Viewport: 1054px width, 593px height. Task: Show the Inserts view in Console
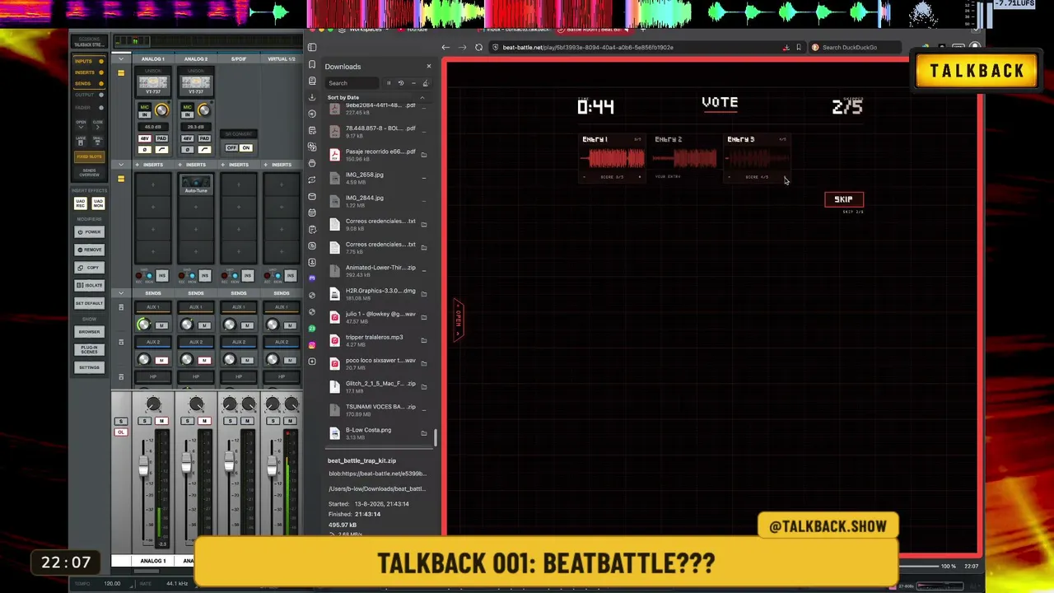[89, 72]
